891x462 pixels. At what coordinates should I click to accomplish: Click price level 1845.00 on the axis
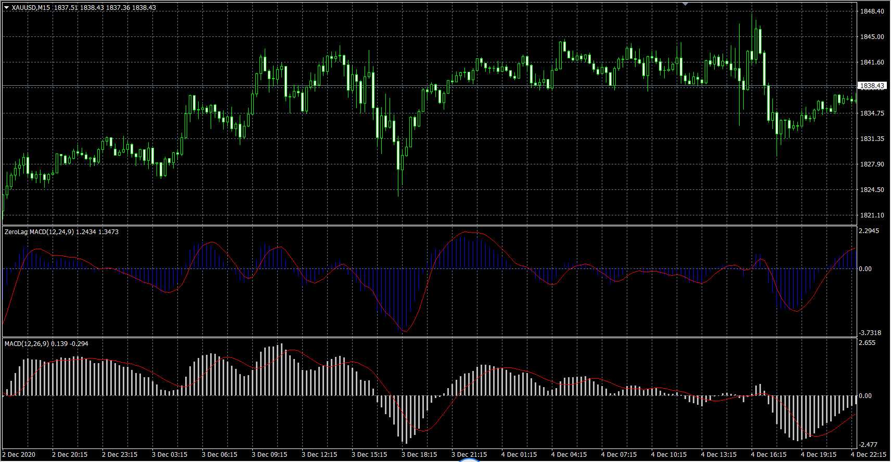coord(872,37)
